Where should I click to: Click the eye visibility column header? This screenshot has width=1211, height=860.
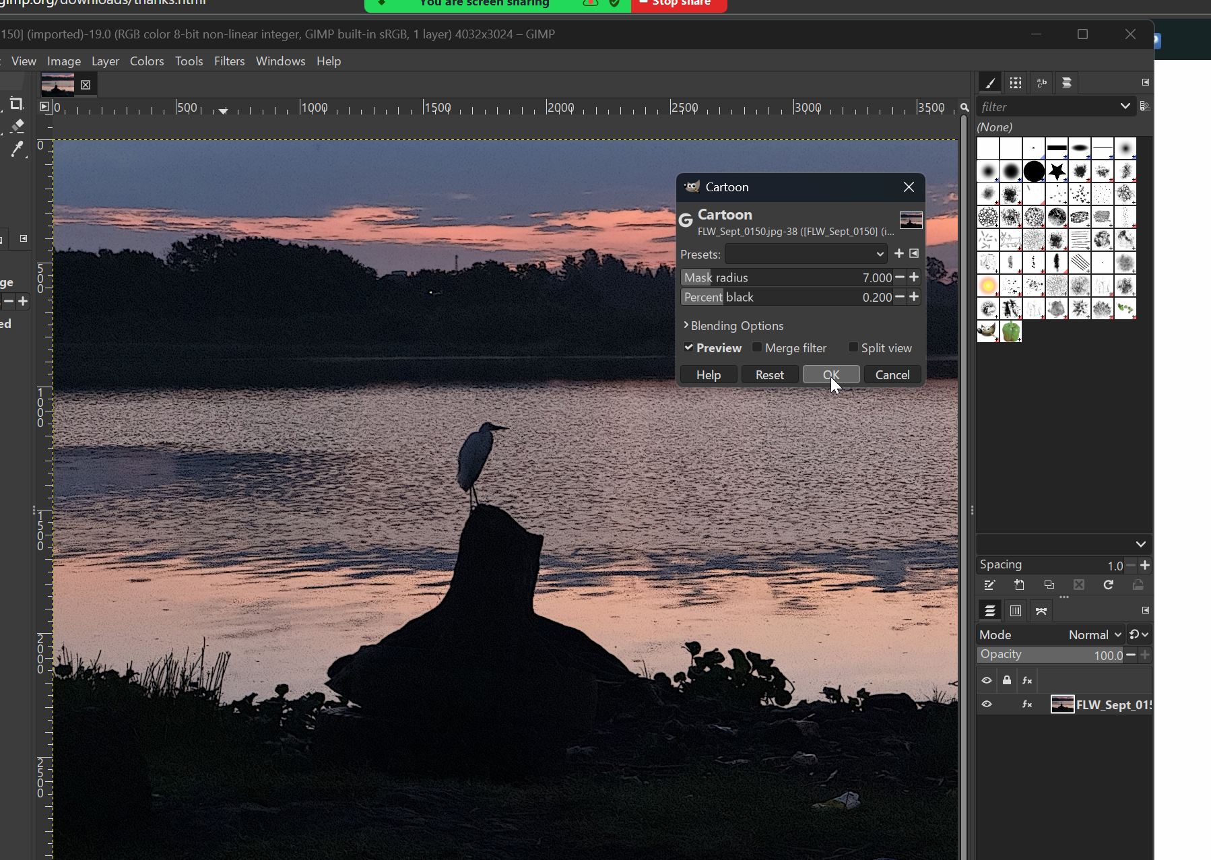point(987,680)
